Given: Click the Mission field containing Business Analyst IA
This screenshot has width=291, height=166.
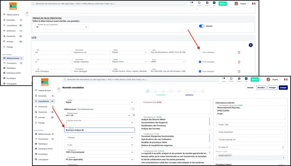Looking at the screenshot, I should [x=100, y=130].
